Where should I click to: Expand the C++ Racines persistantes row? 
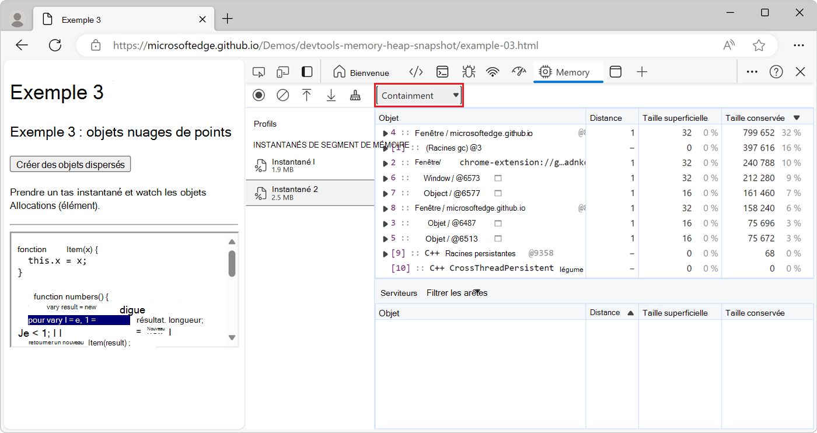click(x=385, y=254)
